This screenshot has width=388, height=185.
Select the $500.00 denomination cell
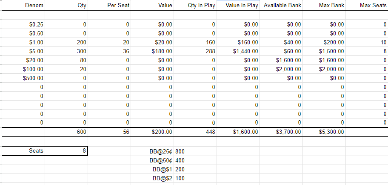(x=23, y=78)
